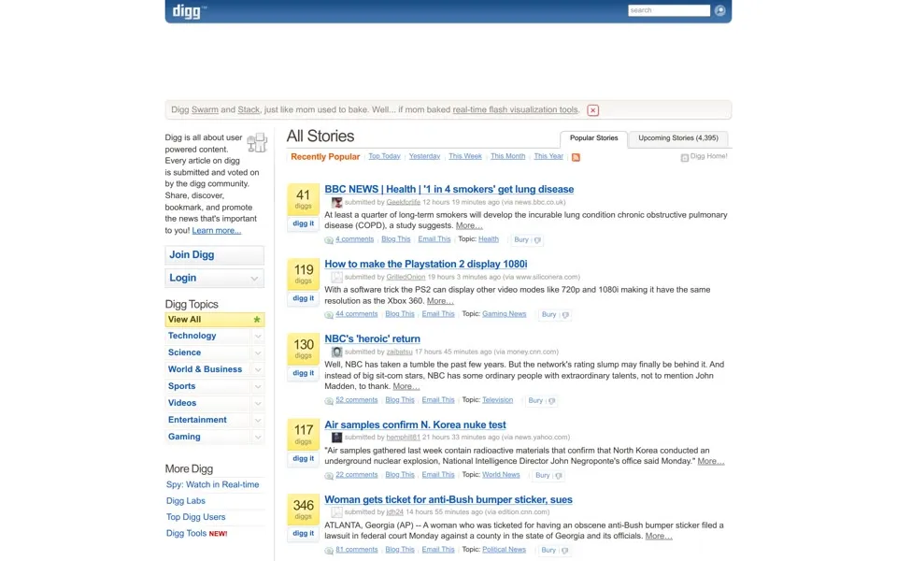Image resolution: width=897 pixels, height=561 pixels.
Task: Open the Health topic link
Action: pos(489,239)
